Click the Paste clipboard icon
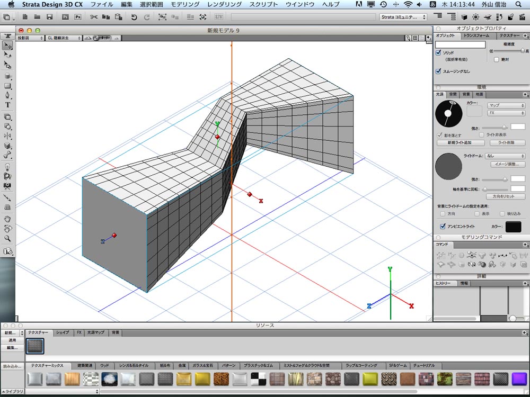 point(118,17)
